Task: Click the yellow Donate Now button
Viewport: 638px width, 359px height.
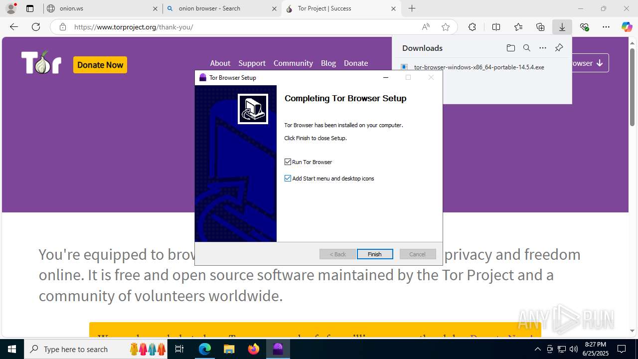Action: click(100, 65)
